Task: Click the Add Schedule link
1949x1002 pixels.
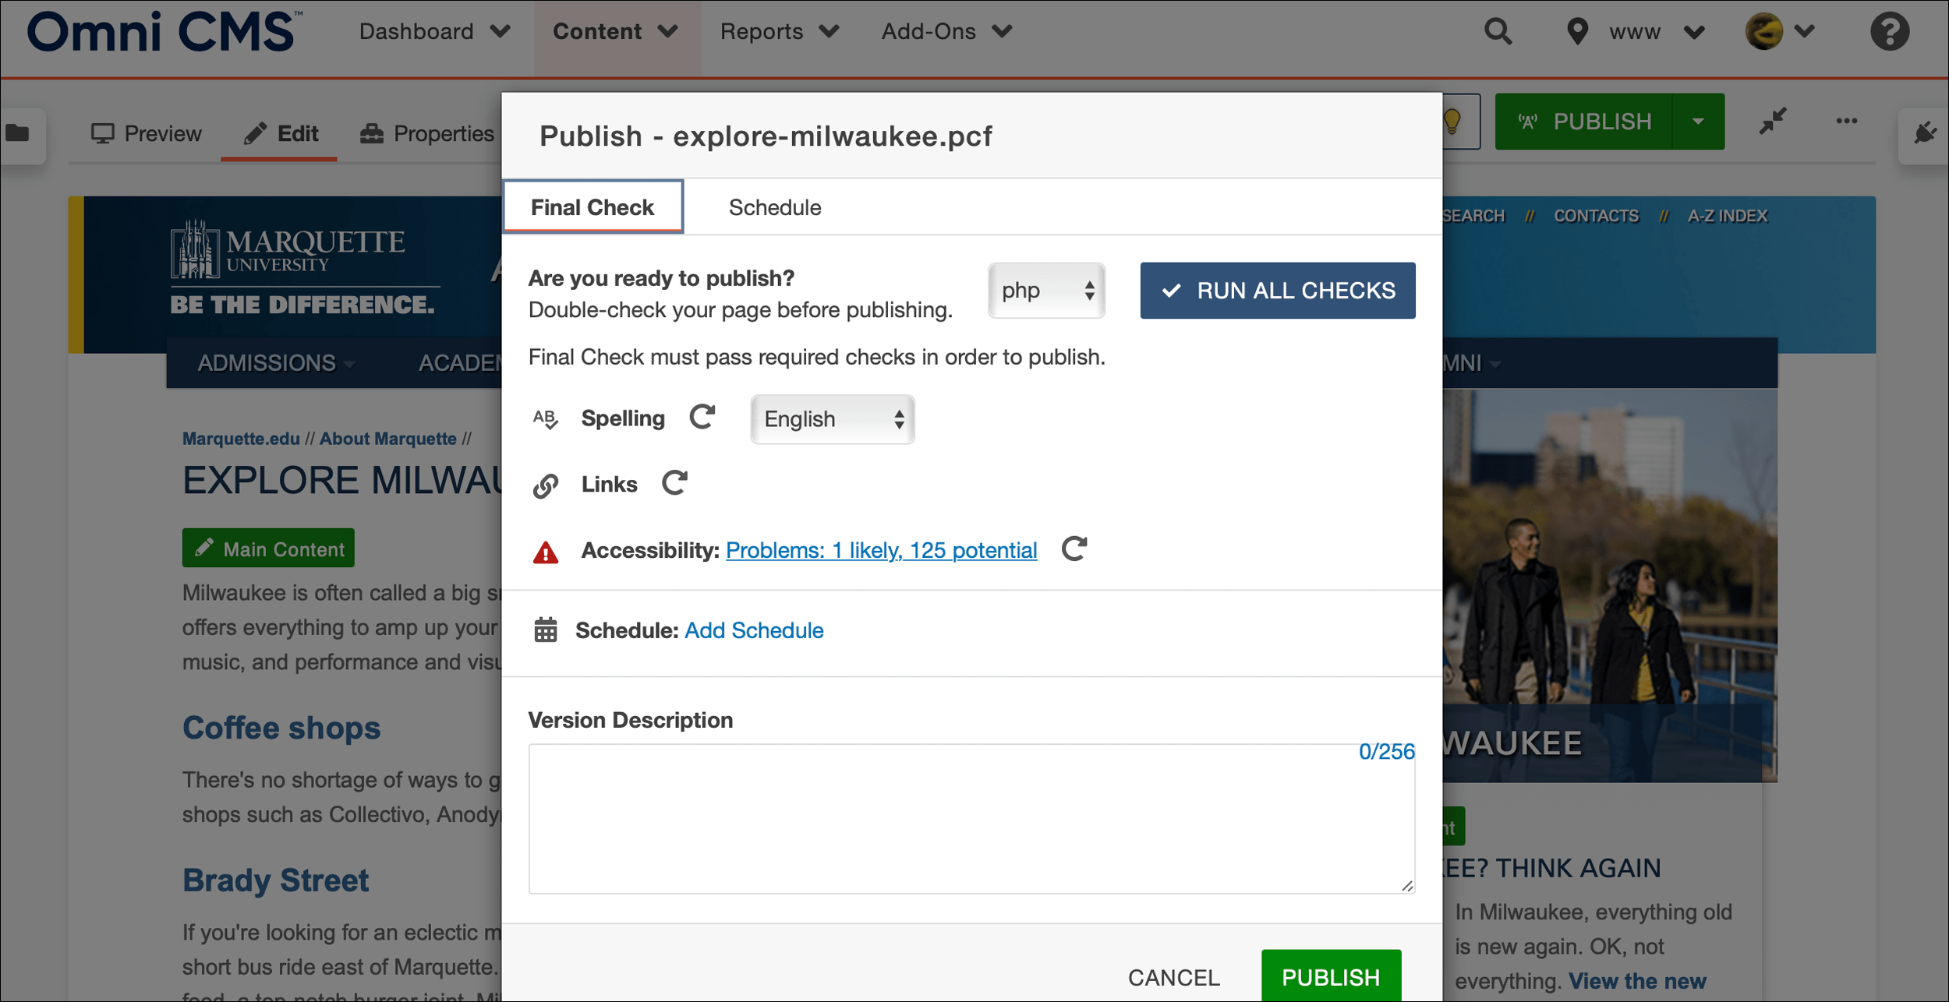Action: pyautogui.click(x=754, y=630)
